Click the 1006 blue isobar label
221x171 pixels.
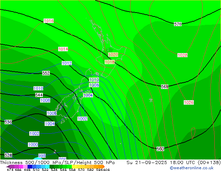pos(52,113)
